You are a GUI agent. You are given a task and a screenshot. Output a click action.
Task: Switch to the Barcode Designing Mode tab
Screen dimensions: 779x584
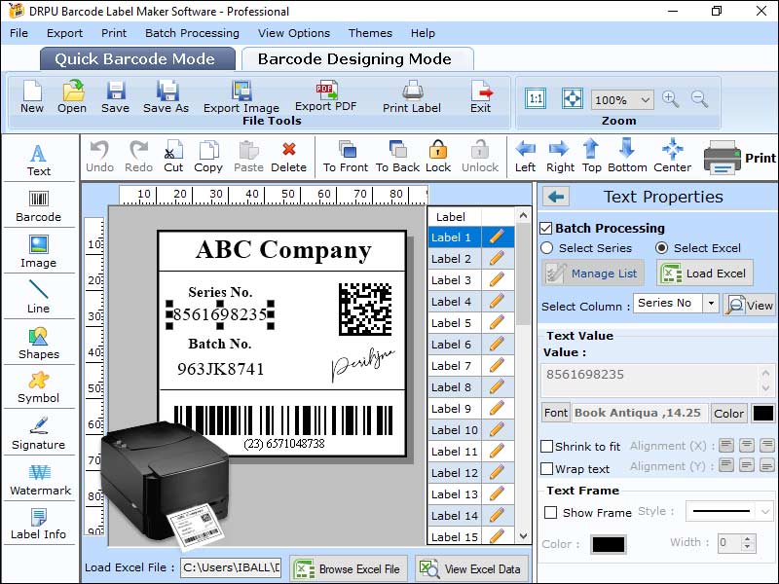pyautogui.click(x=354, y=59)
